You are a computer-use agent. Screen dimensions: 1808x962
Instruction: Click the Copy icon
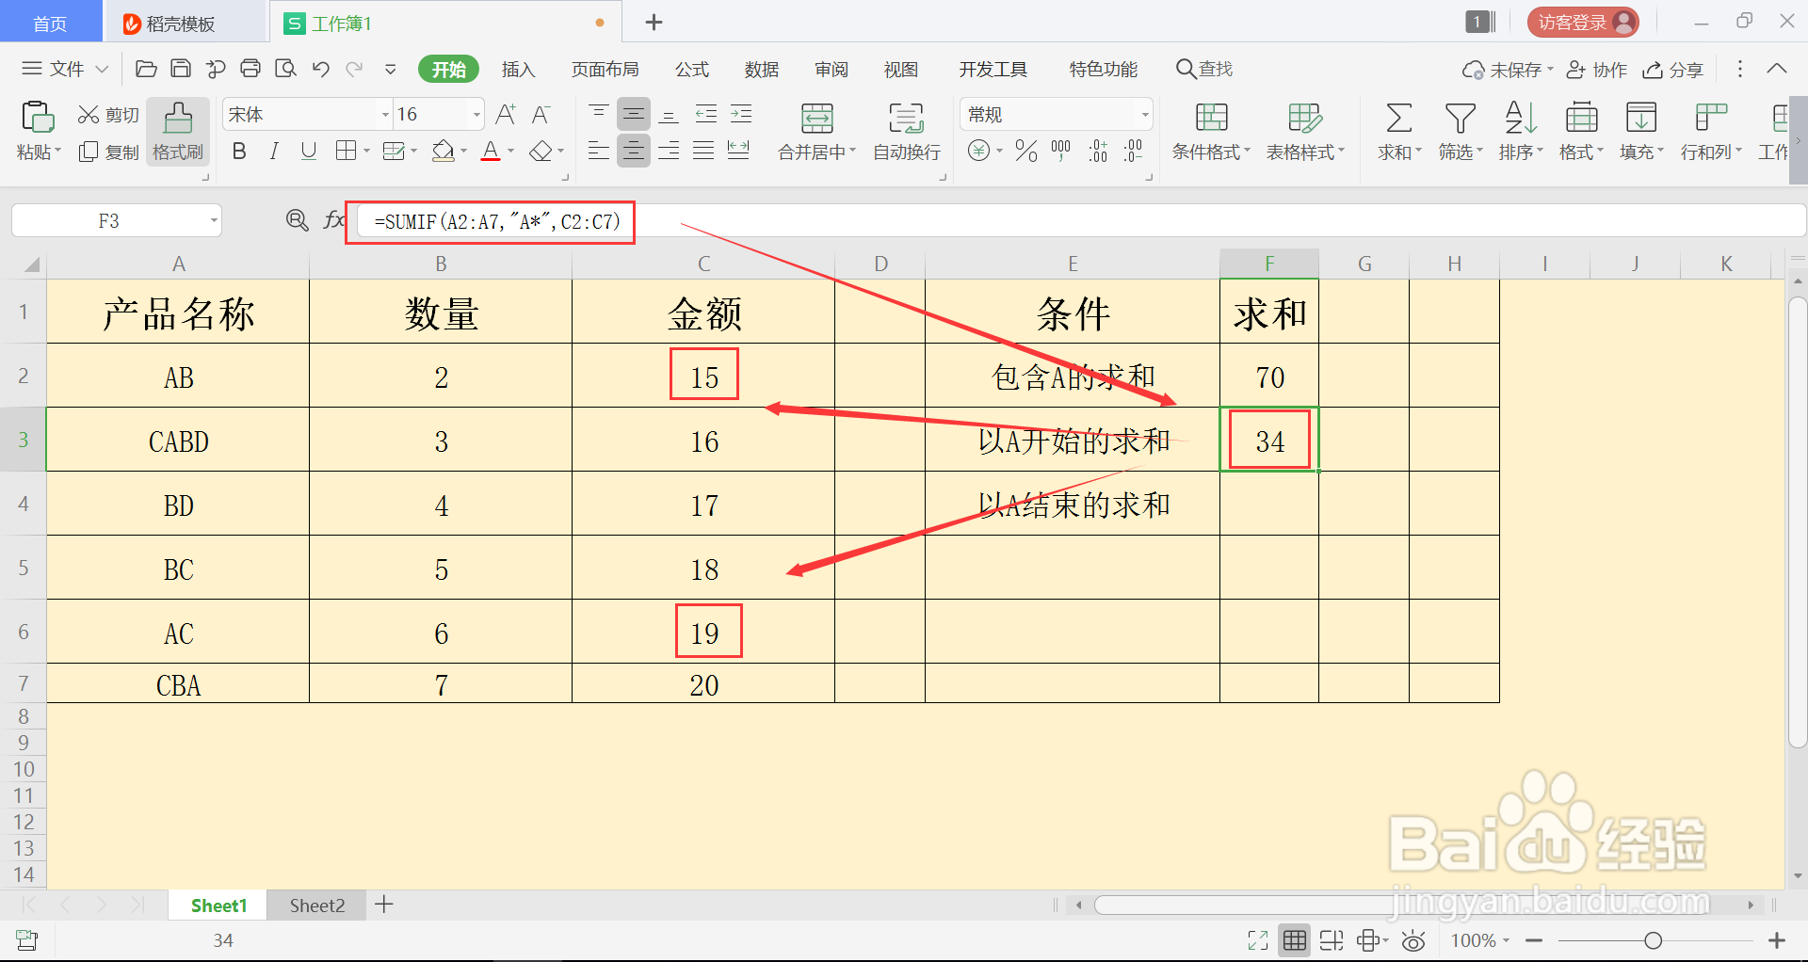coord(89,152)
